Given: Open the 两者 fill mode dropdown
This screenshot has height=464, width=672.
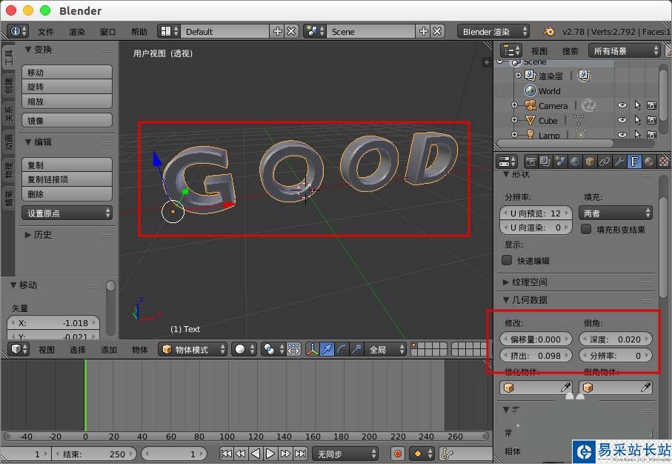Looking at the screenshot, I should 615,213.
